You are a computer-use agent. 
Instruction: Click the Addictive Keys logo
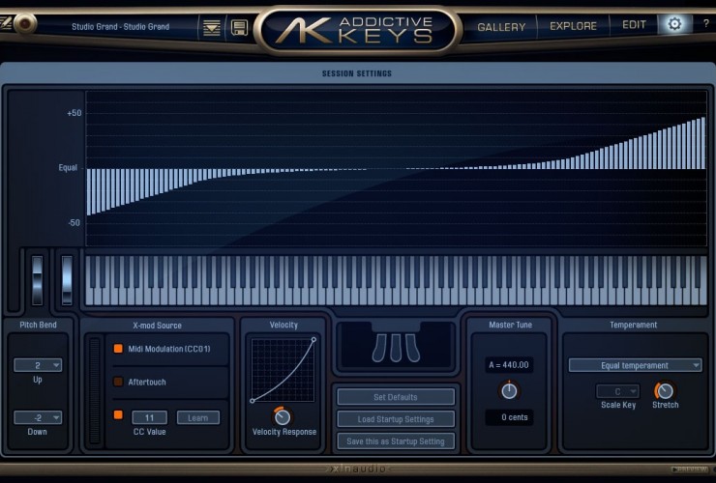click(357, 30)
